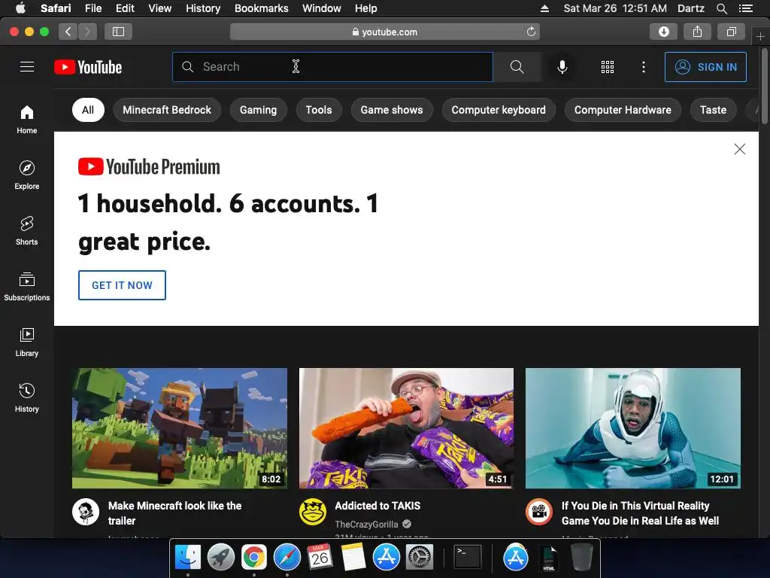Viewport: 770px width, 578px height.
Task: Open the View menu
Action: [160, 8]
